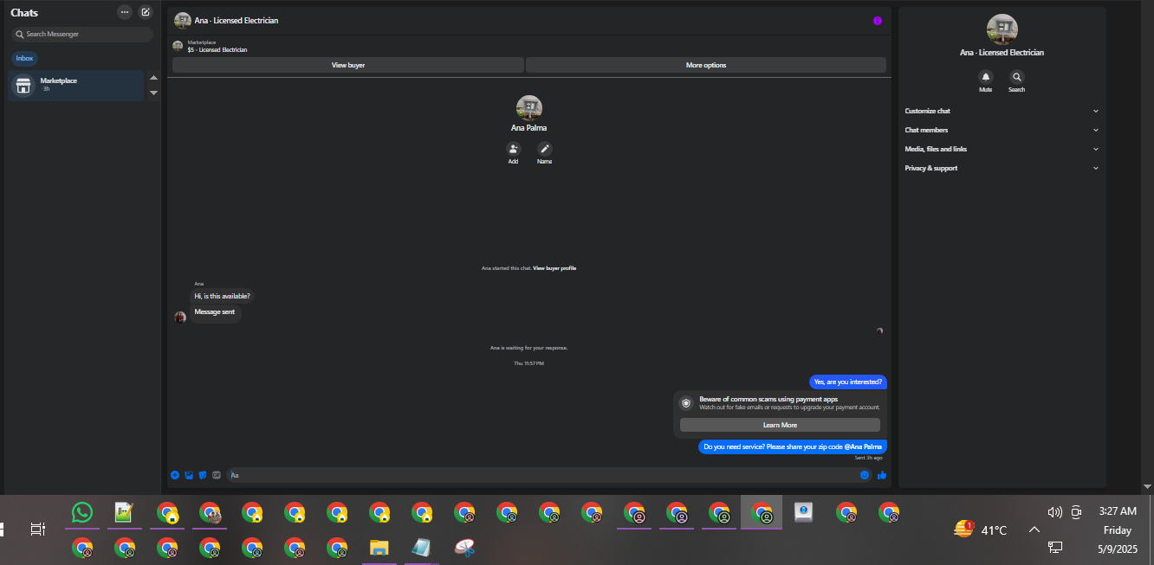Click Ana's avatar in the conversation header

pos(182,21)
